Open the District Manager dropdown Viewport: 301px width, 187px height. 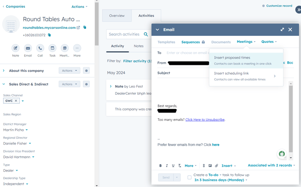pyautogui.click(x=27, y=130)
